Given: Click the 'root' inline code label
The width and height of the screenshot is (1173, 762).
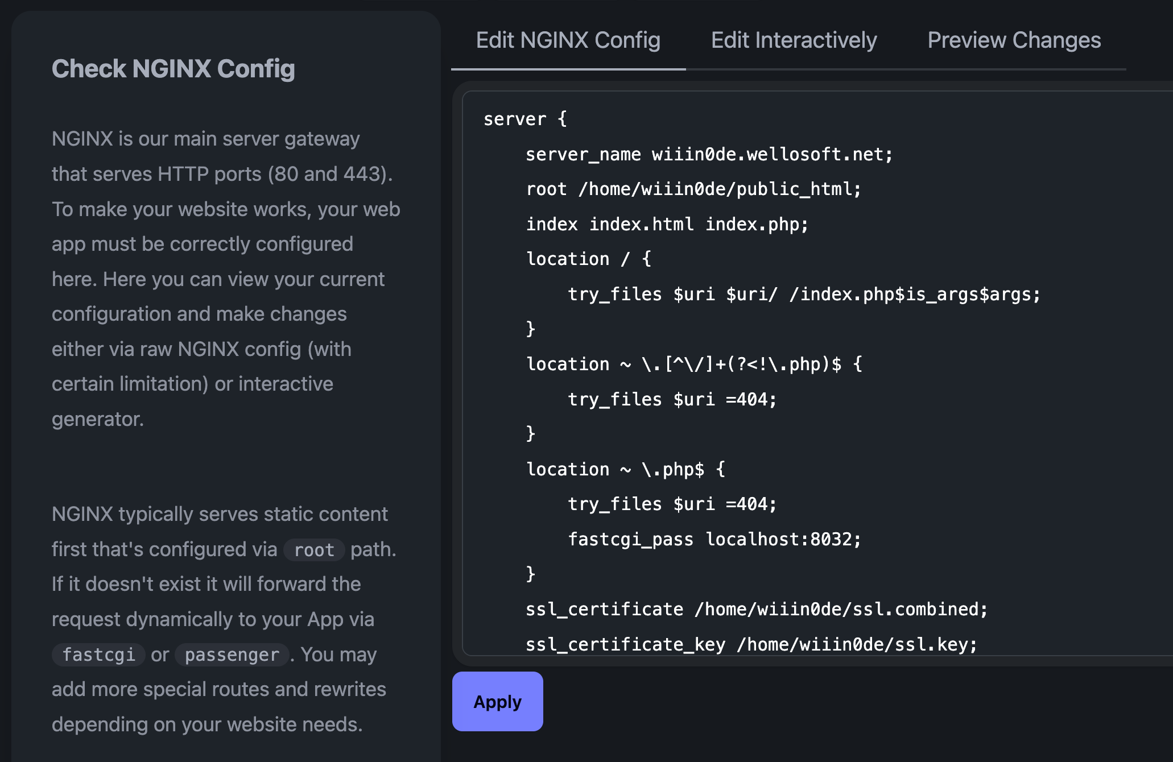Looking at the screenshot, I should [x=314, y=550].
